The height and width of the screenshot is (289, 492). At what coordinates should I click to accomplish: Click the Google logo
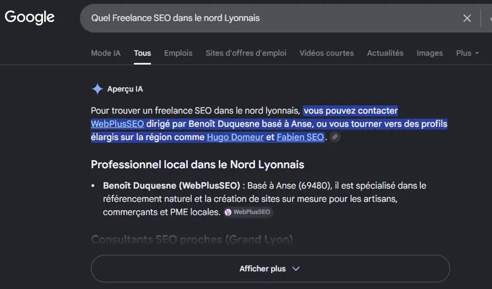tap(30, 17)
